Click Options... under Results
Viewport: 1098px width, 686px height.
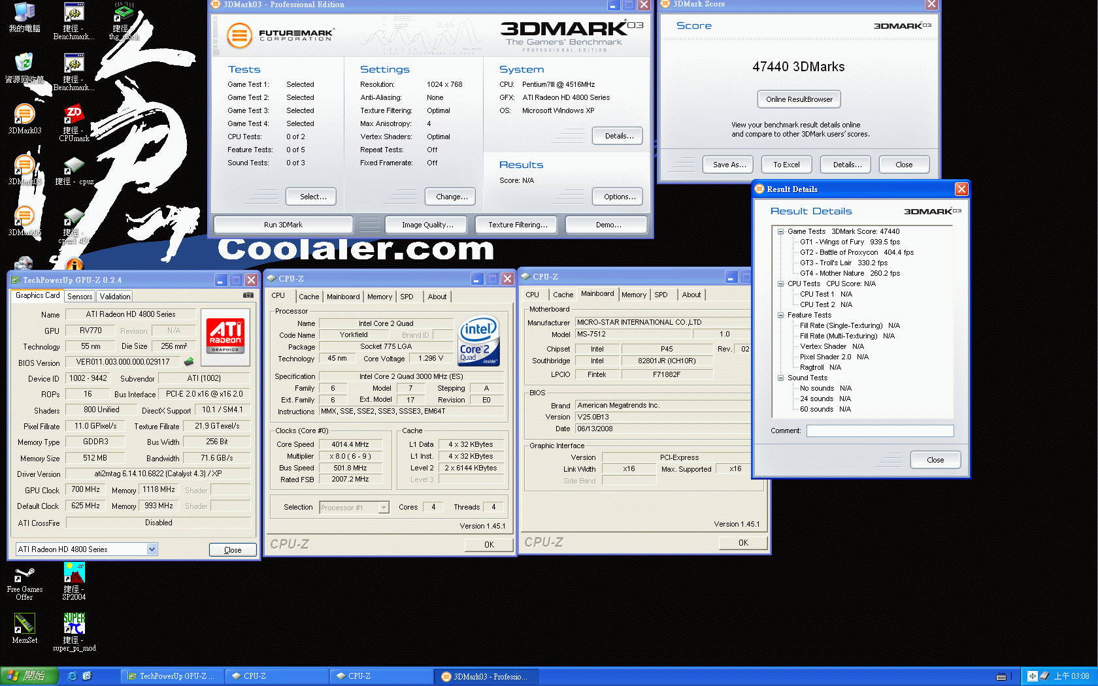pos(618,197)
